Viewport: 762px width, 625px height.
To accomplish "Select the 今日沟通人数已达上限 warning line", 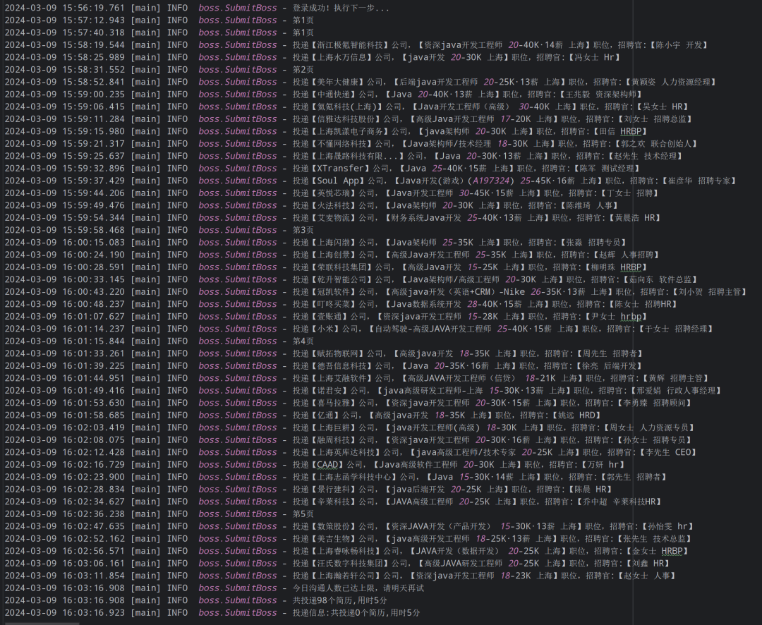I will tap(332, 588).
